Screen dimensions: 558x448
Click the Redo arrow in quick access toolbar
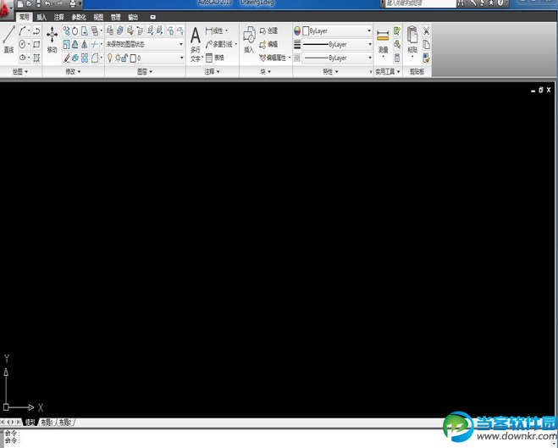pos(60,4)
